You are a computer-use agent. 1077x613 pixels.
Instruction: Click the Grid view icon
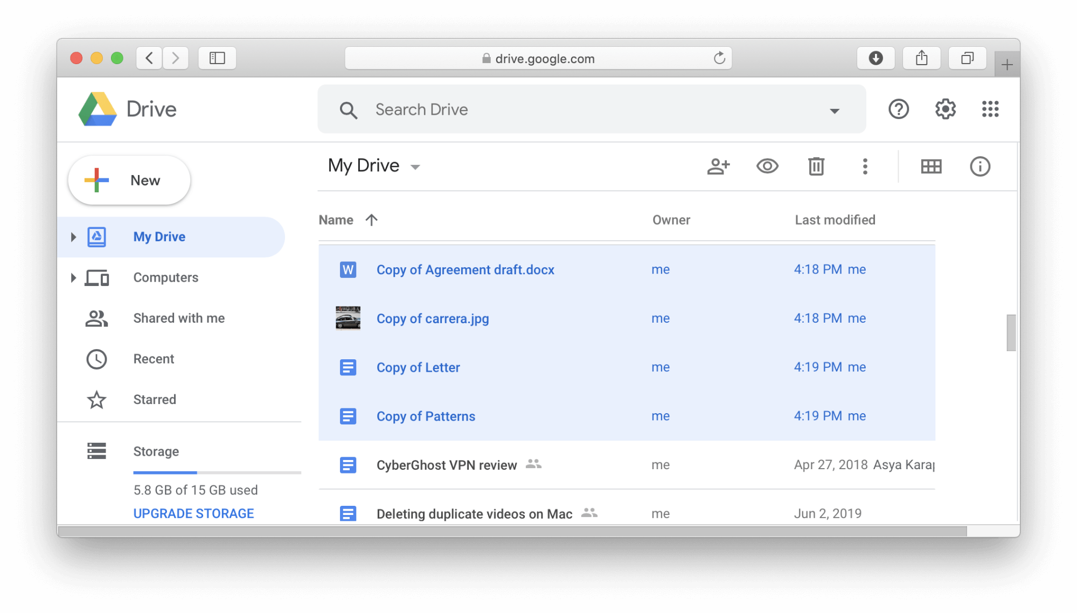932,165
